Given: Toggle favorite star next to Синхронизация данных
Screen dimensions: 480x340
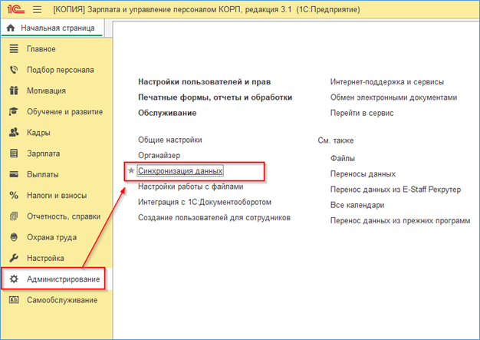Looking at the screenshot, I should pos(131,170).
